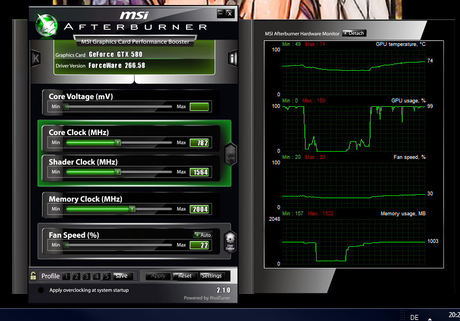Click the Shader Clock value 1564
The image size is (460, 321).
pos(199,172)
